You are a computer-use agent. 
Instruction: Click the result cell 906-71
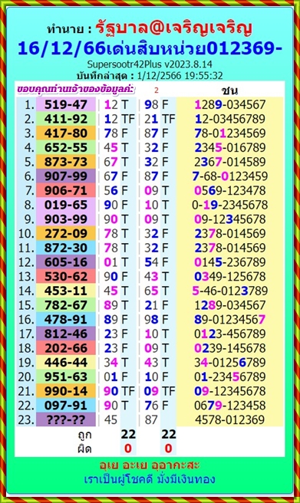click(66, 191)
